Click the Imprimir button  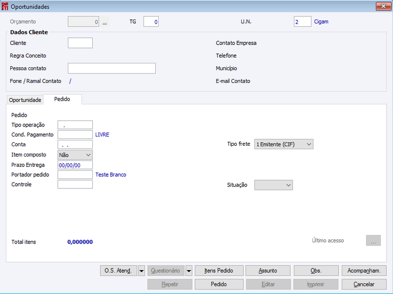(x=316, y=284)
